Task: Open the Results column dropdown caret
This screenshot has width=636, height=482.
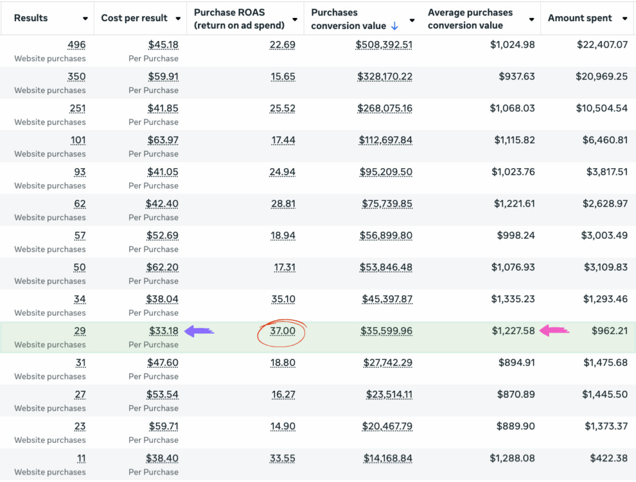Action: click(85, 19)
